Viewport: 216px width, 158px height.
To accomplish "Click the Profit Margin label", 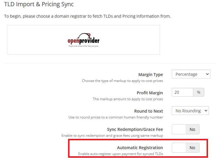I will tap(150, 93).
